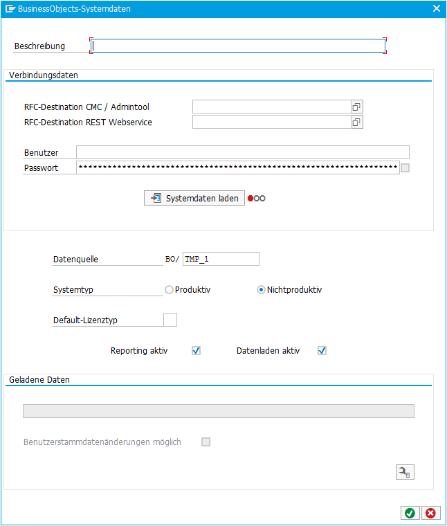
Task: Click the small checkbox beside the Passwort field
Action: coord(405,167)
